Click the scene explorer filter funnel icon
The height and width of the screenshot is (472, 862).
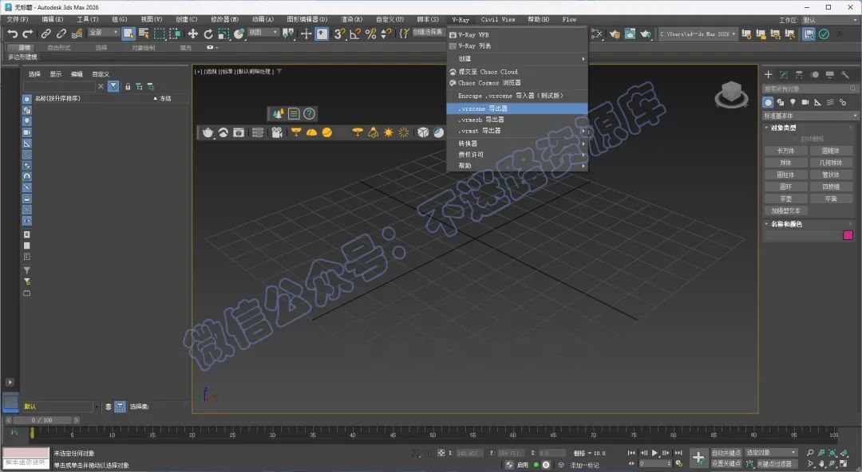[113, 86]
